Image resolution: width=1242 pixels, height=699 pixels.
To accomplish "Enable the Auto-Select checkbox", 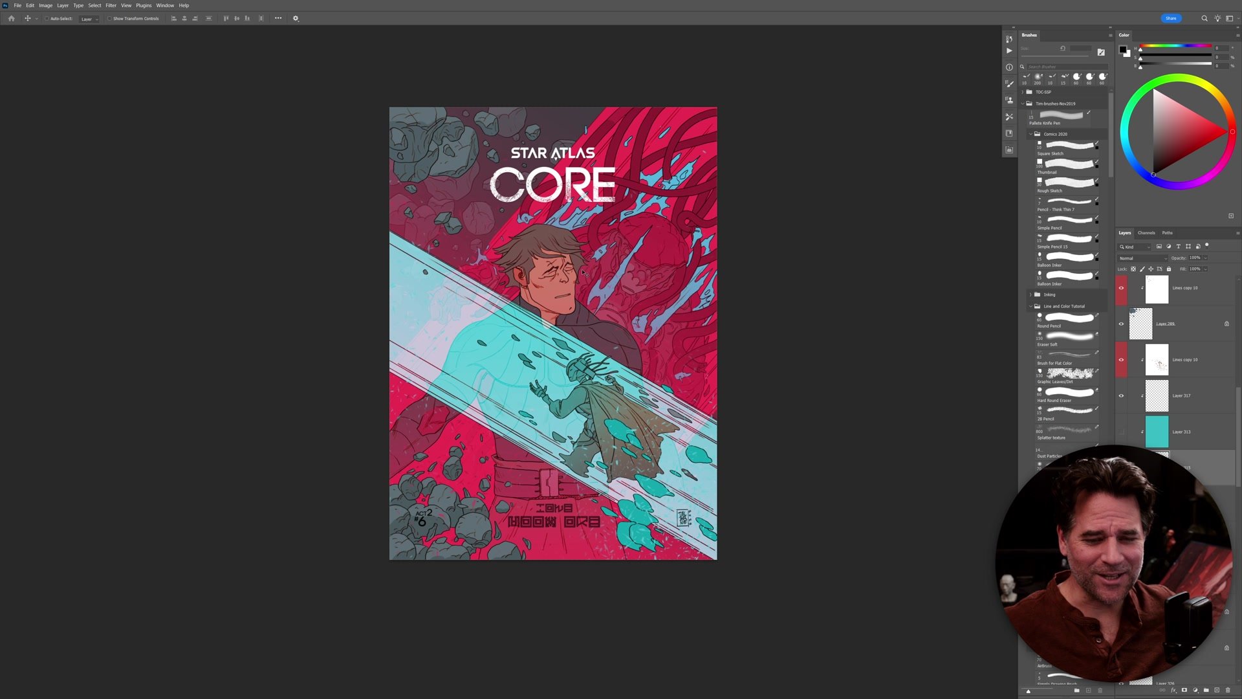I will [47, 18].
